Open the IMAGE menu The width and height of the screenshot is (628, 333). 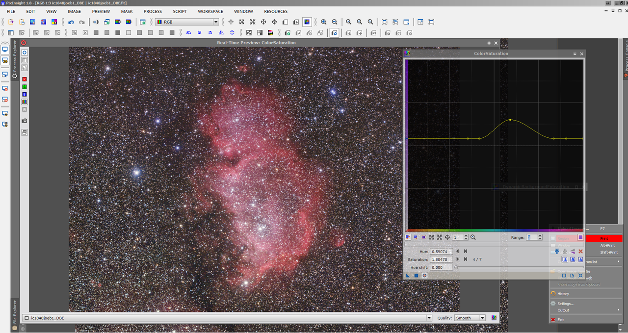74,11
